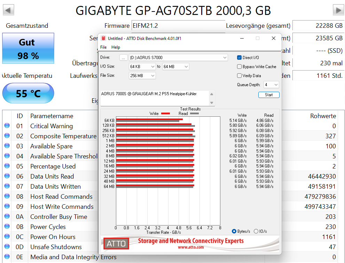345x263 pixels.
Task: Open File Size dropdown 256 MB
Action: tap(142, 75)
